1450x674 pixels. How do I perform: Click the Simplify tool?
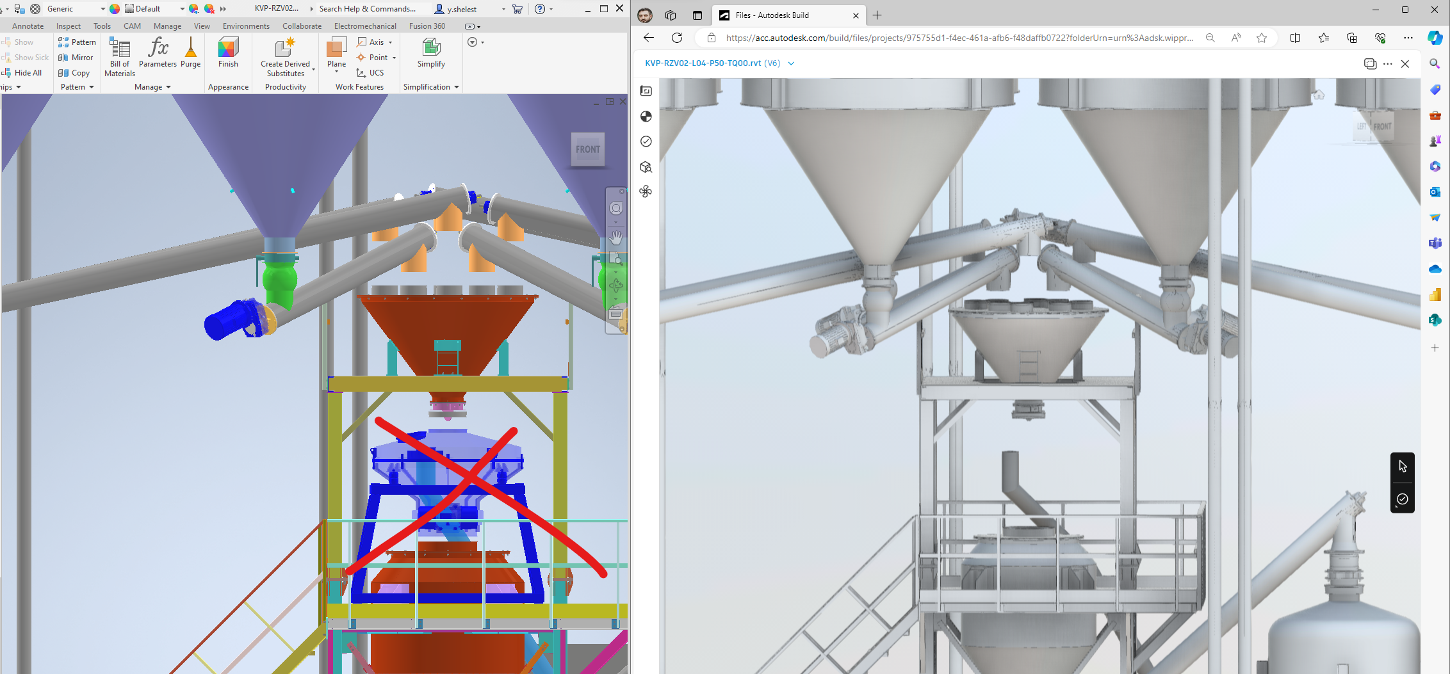(430, 54)
